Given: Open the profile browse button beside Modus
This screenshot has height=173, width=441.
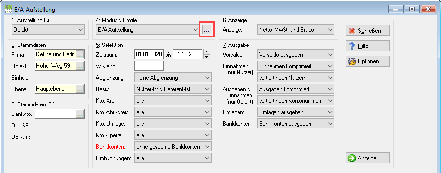Looking at the screenshot, I should pos(207,30).
